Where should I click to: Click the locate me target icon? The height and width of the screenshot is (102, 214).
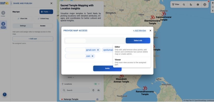coord(205,5)
